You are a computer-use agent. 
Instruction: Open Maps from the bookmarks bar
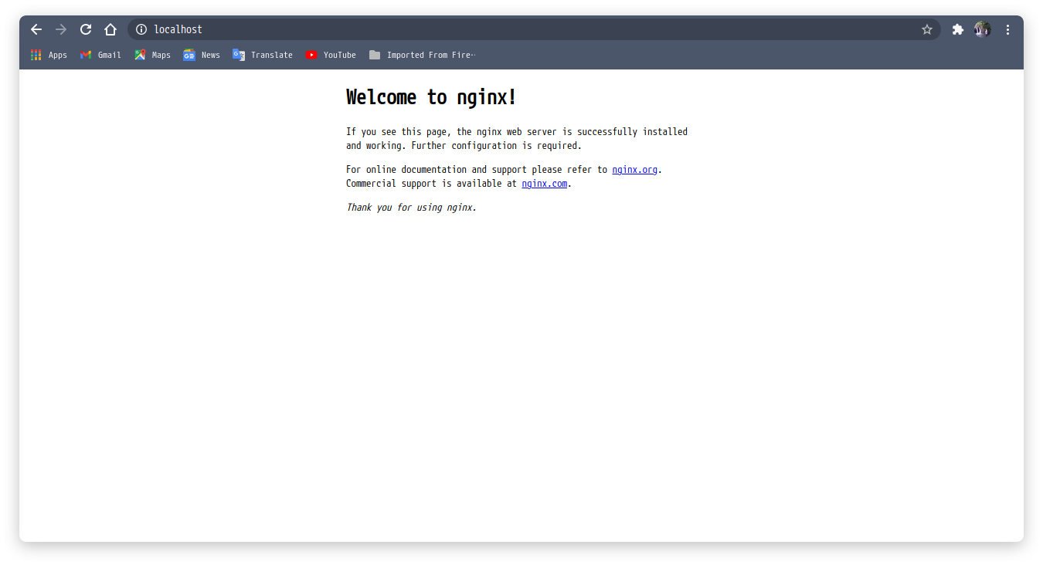(x=152, y=55)
